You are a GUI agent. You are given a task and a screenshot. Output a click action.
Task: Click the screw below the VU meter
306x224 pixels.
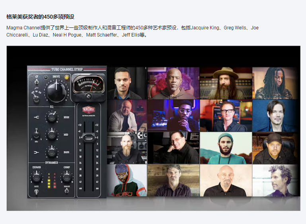89,96
